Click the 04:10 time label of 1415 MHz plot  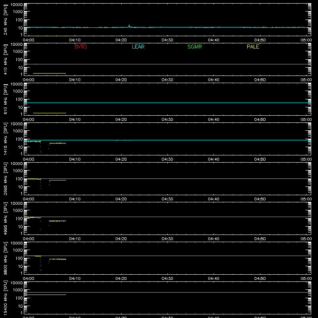point(75,159)
